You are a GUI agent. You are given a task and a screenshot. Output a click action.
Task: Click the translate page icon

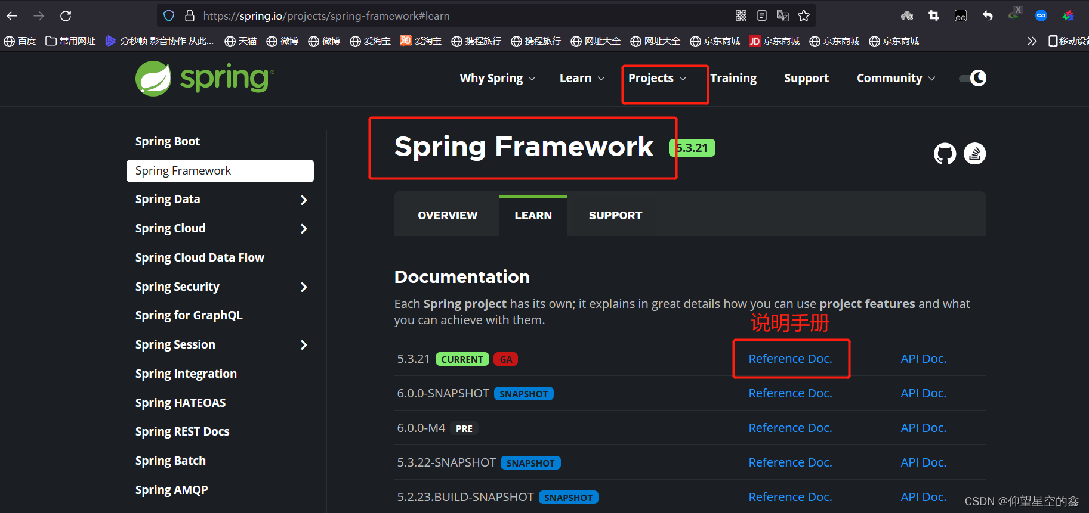coord(783,15)
